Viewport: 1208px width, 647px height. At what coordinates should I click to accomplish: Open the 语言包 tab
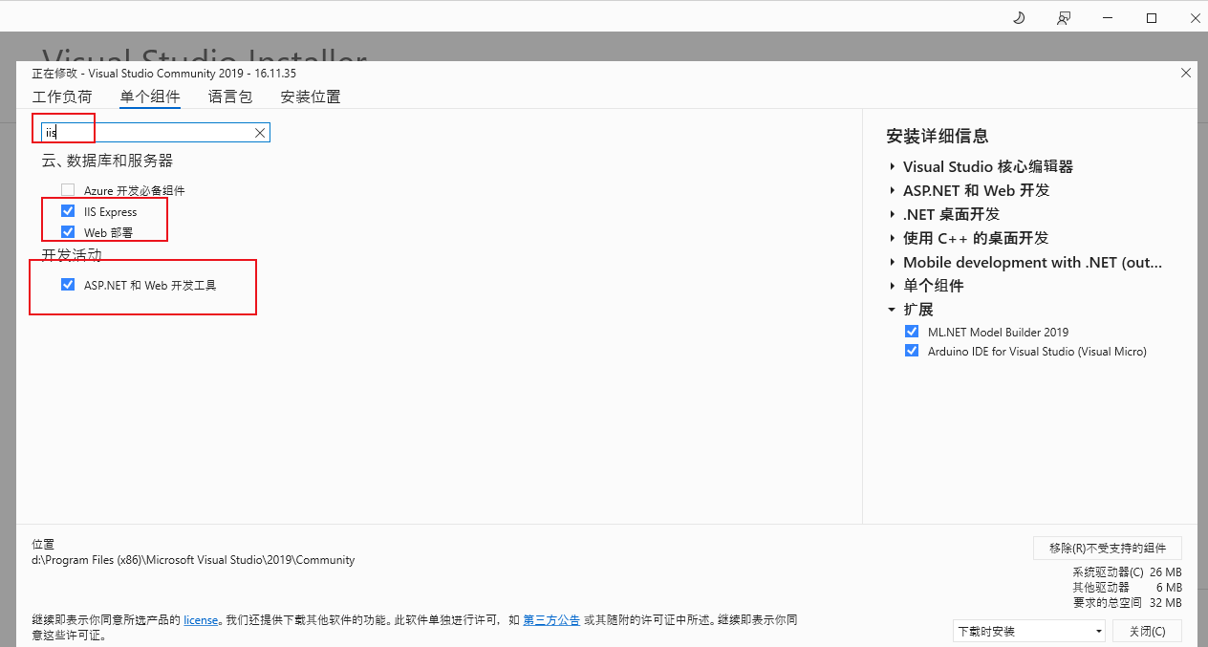230,97
